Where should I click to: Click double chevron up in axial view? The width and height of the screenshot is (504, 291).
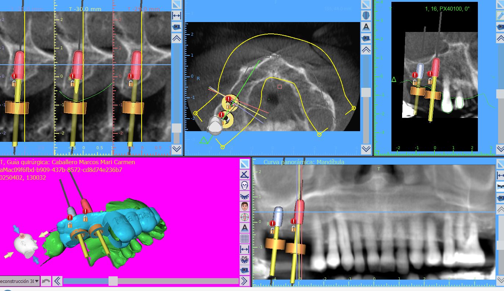366,50
